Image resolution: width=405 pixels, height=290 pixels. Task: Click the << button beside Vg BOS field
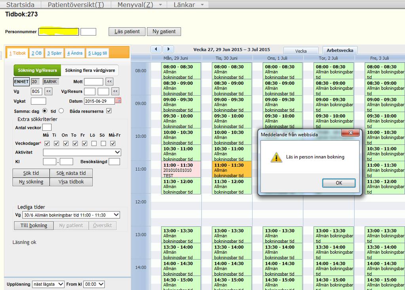(x=49, y=91)
